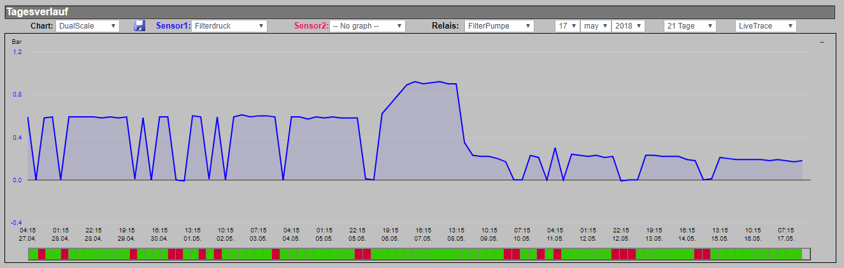Click the Relais label
844x268 pixels.
click(447, 26)
